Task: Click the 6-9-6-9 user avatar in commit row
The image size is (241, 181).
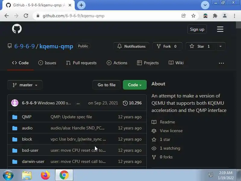Action: click(x=15, y=103)
